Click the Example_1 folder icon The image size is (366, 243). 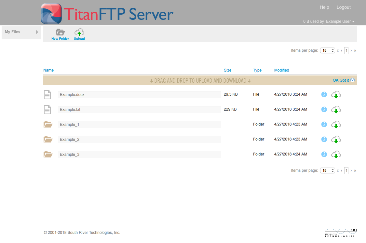pyautogui.click(x=48, y=124)
